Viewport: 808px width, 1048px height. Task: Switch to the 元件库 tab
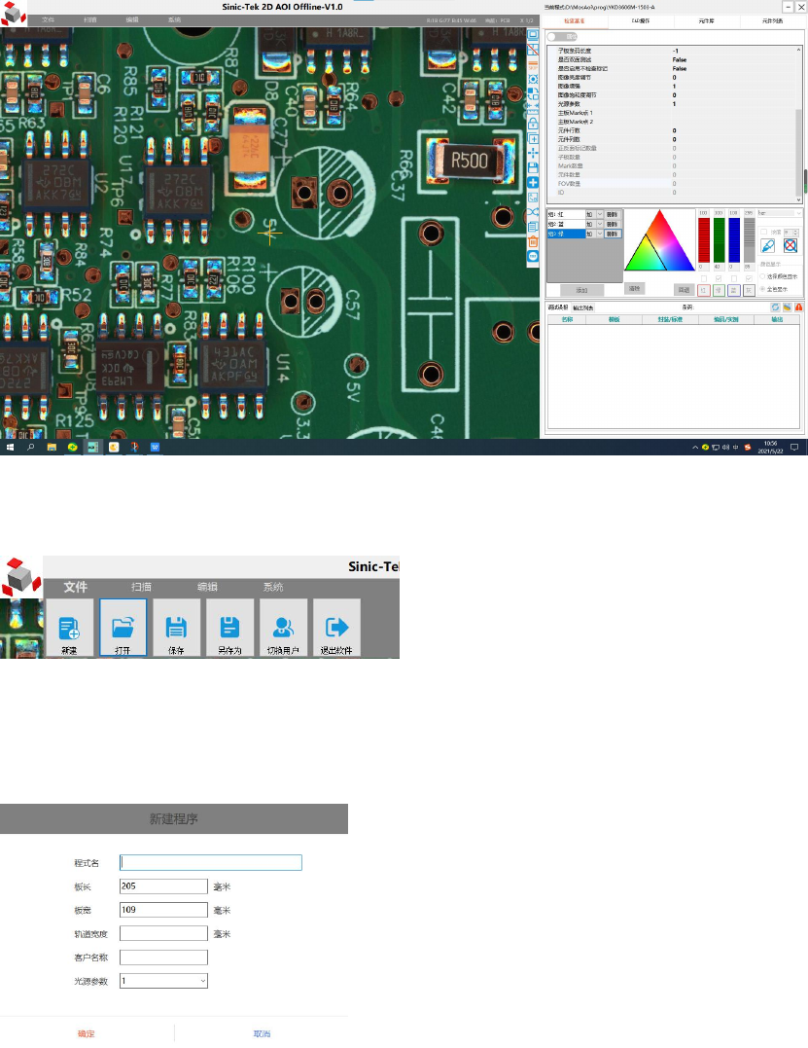[x=705, y=19]
